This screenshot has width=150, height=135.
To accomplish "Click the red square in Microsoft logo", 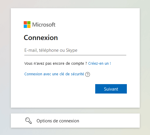I will tap(25, 23).
